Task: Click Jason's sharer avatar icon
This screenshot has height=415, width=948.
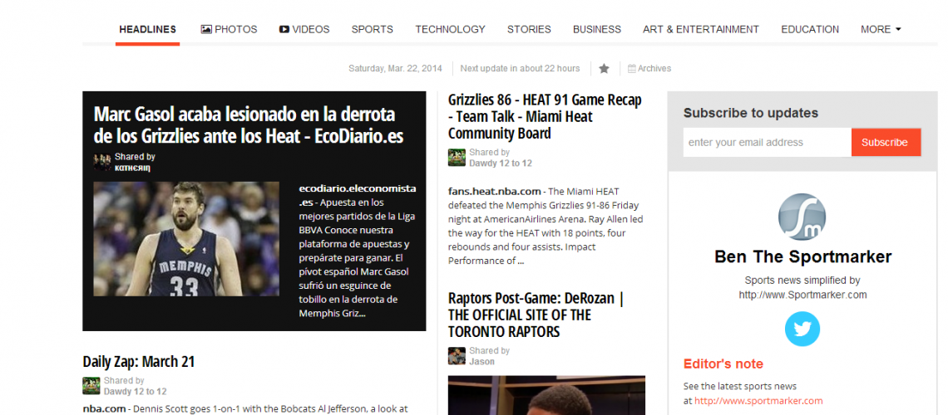Action: [x=457, y=356]
